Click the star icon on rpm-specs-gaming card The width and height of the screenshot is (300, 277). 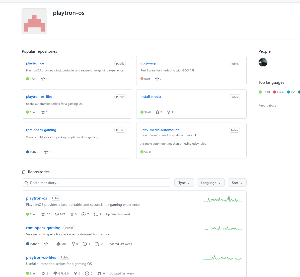click(46, 152)
